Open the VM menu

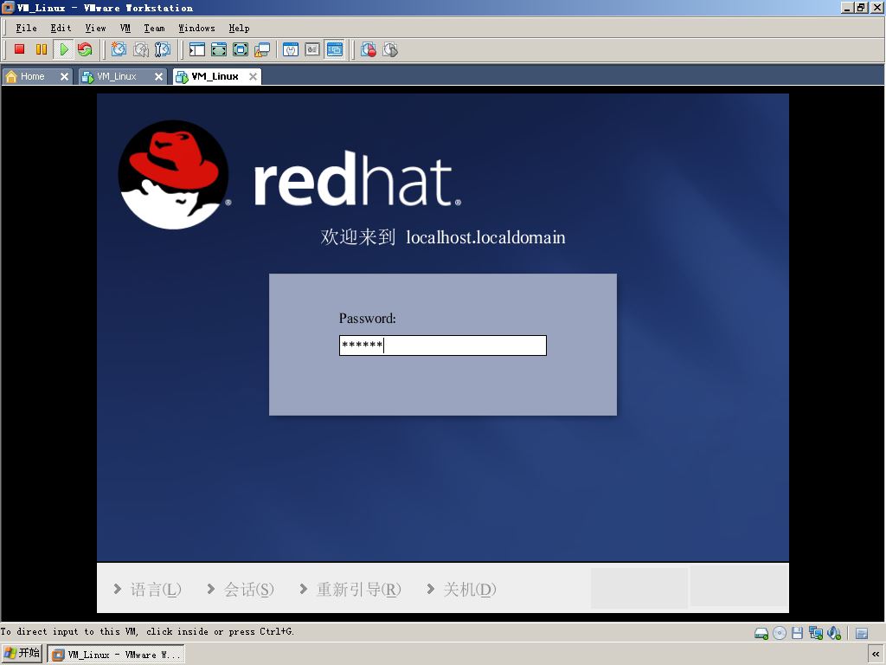tap(125, 29)
